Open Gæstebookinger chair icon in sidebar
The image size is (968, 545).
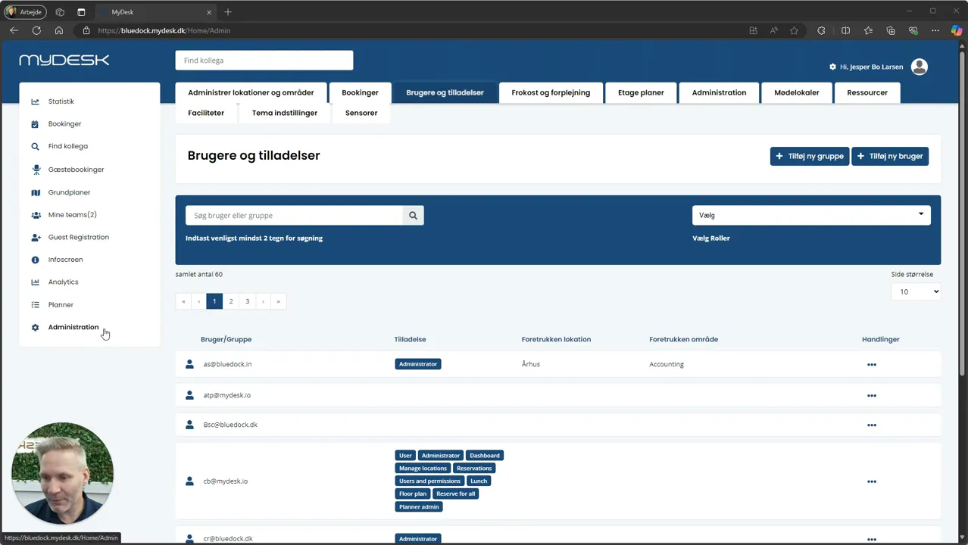pyautogui.click(x=35, y=170)
